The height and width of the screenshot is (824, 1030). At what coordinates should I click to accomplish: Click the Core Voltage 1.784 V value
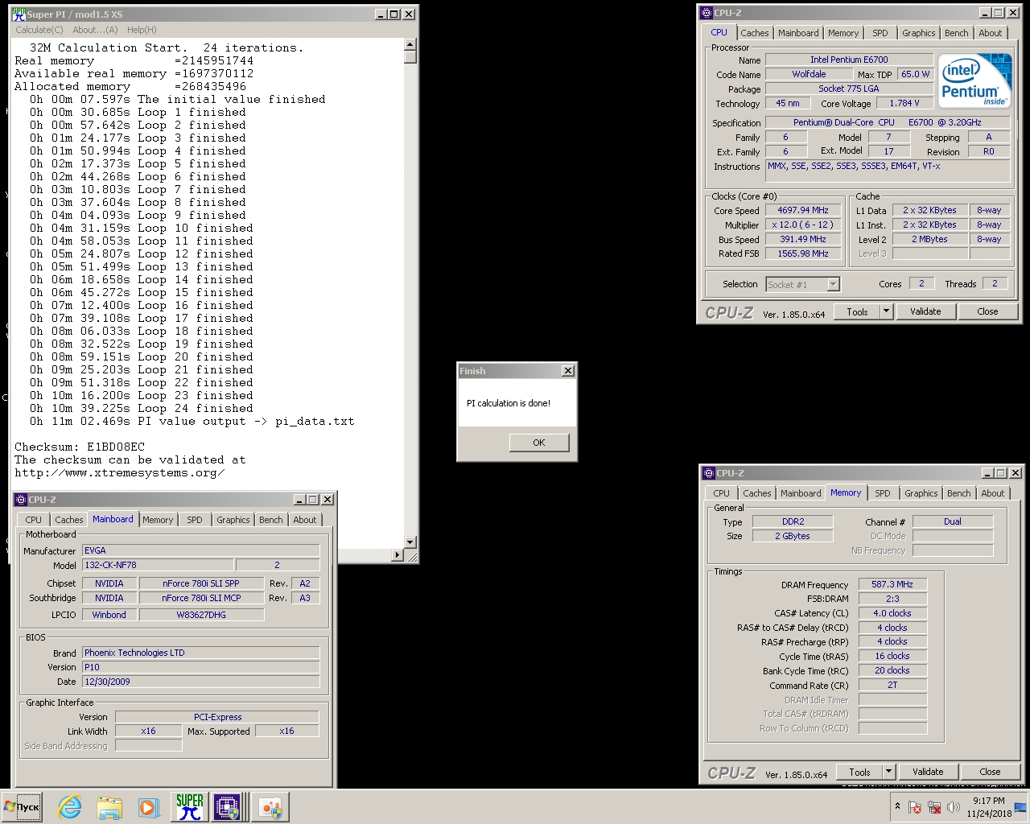pyautogui.click(x=904, y=103)
